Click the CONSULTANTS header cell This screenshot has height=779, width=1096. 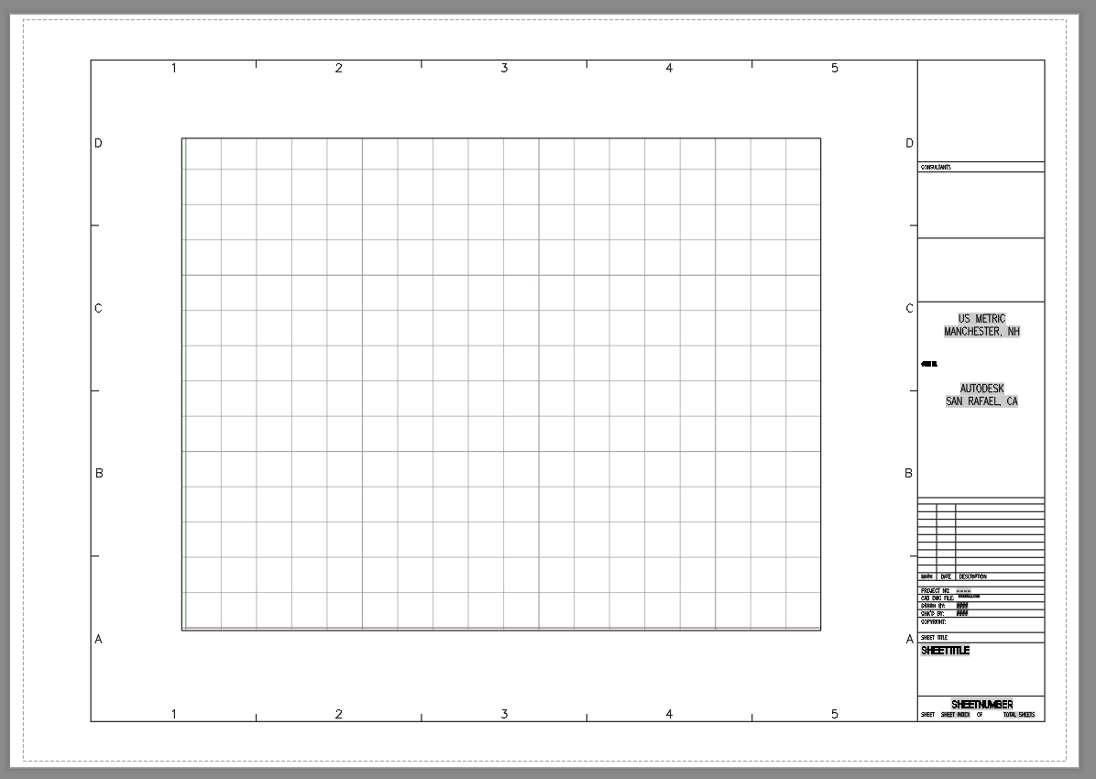click(937, 167)
